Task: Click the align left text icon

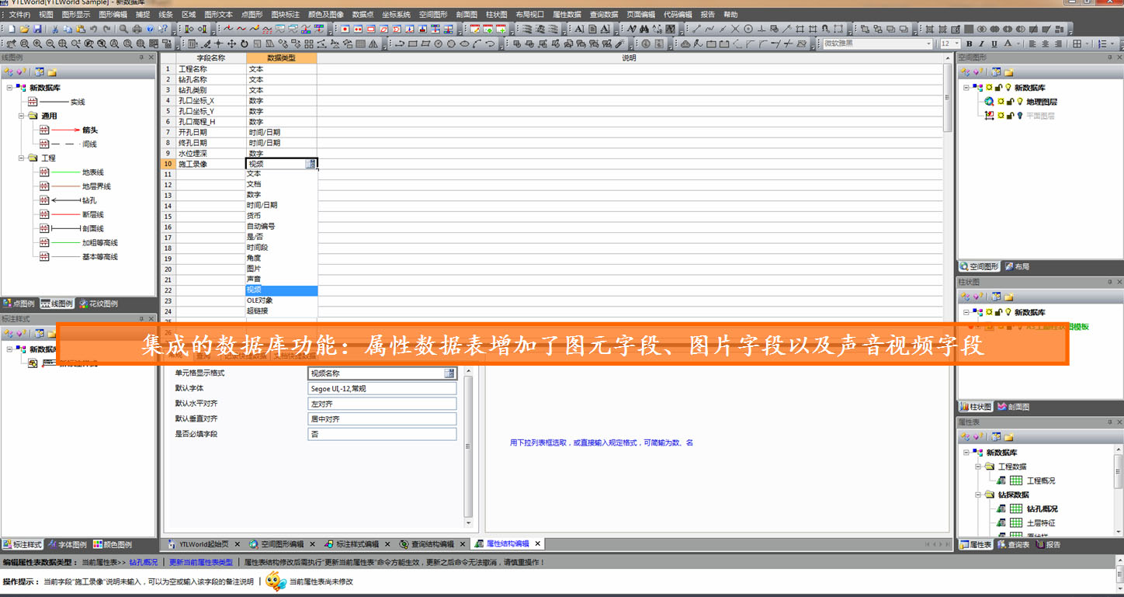Action: [x=1032, y=44]
